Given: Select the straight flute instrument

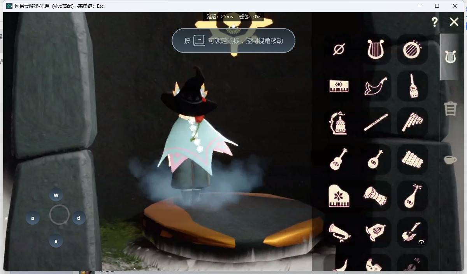Looking at the screenshot, I should point(376,122).
